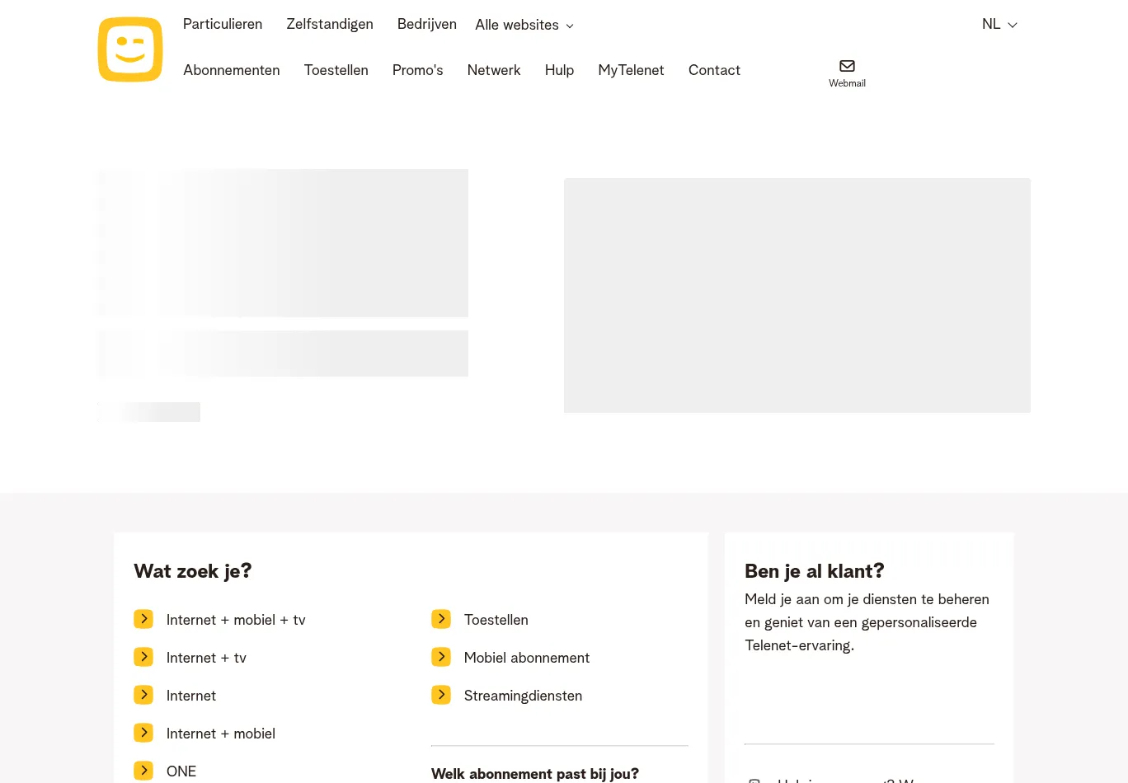1128x783 pixels.
Task: Click the yellow arrow beside Internet + mobiel + tv
Action: pyautogui.click(x=143, y=619)
